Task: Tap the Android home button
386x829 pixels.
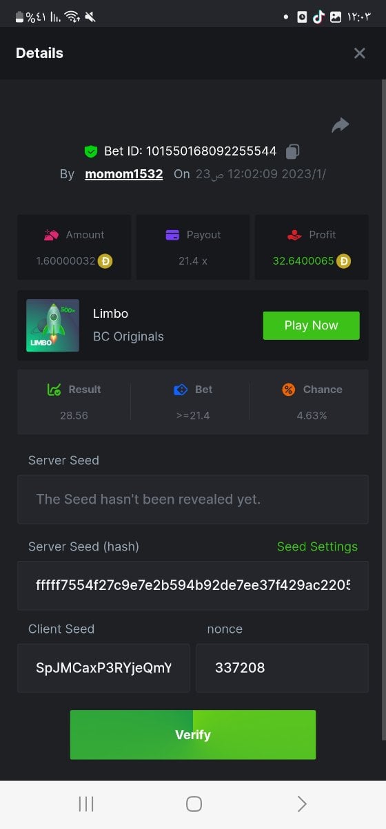Action: point(194,803)
